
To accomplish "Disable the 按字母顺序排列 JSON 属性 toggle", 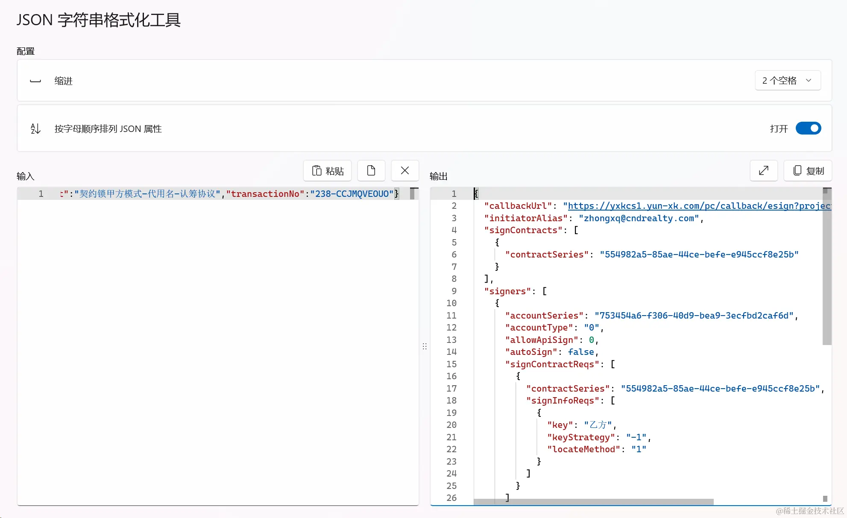I will point(808,128).
